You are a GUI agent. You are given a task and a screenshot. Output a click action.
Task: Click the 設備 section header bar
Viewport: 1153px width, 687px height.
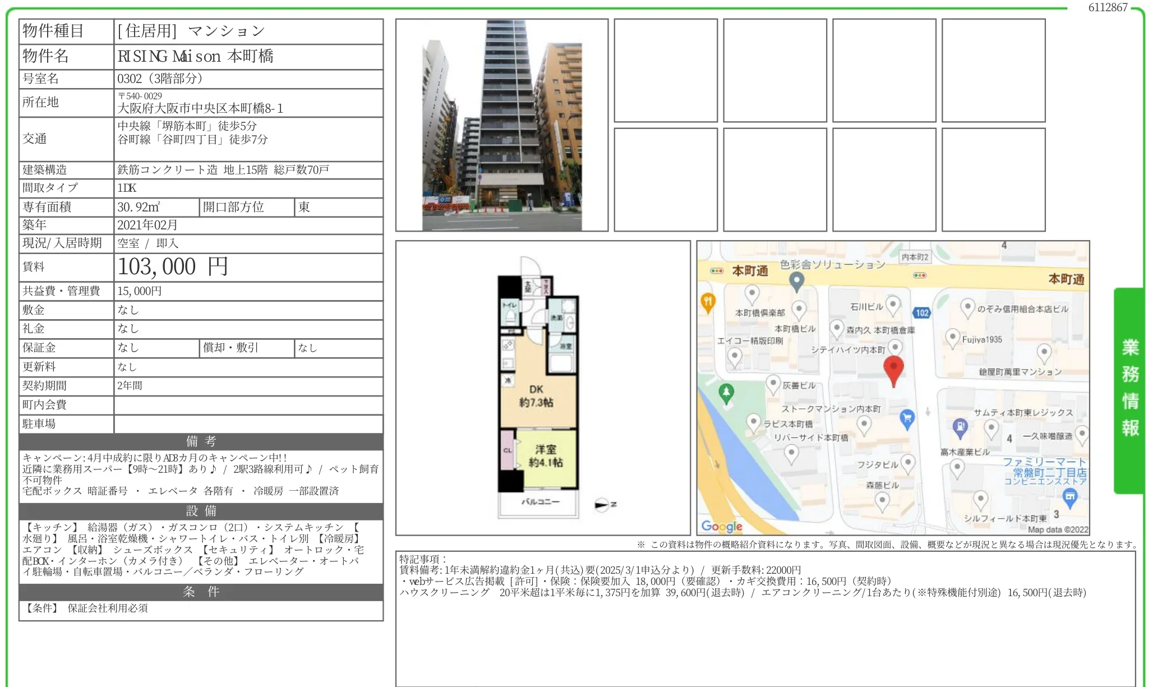click(x=201, y=511)
